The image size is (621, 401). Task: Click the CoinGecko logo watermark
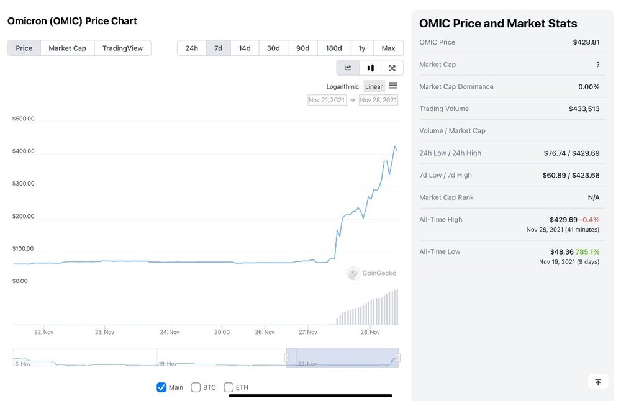371,273
